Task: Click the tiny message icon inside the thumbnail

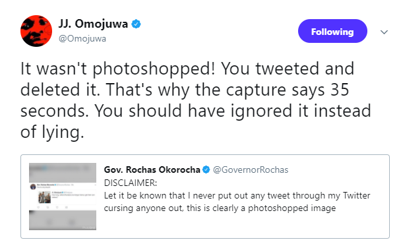Action: coord(67,207)
